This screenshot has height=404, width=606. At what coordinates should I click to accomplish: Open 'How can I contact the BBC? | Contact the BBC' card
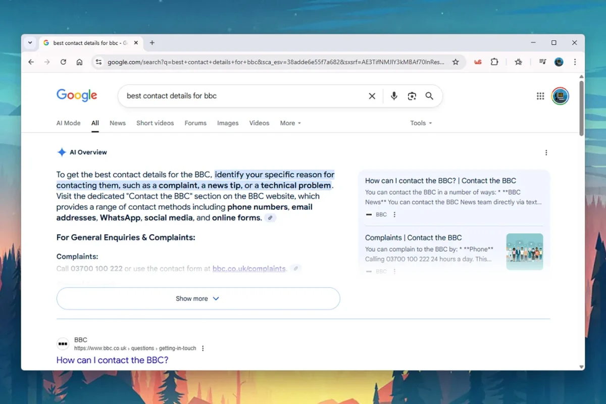click(440, 181)
